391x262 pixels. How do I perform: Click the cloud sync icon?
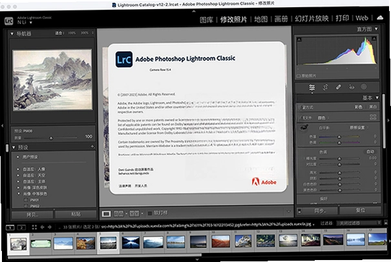point(380,17)
